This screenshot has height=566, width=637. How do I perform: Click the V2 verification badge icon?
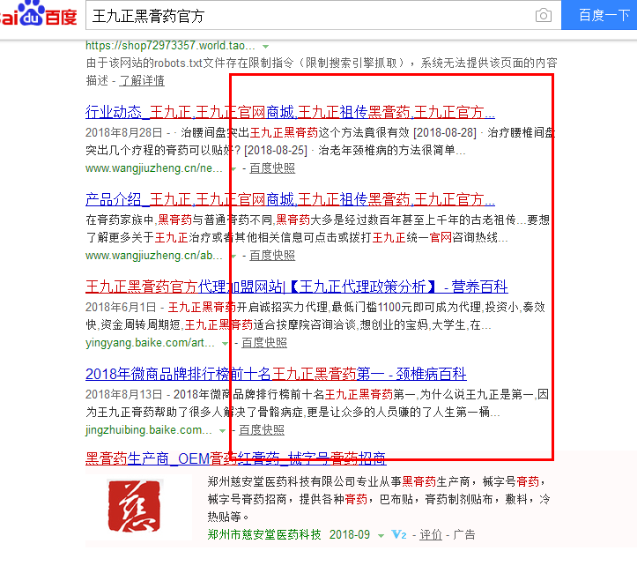coord(398,534)
